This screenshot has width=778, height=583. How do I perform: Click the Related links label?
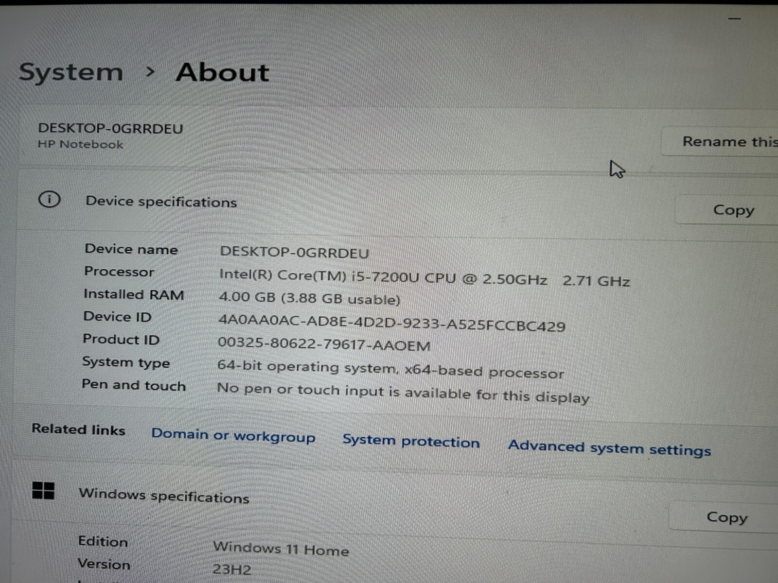coord(78,429)
